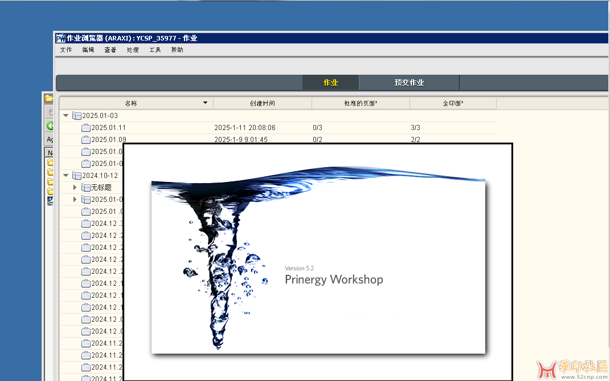Screen dimensions: 610x381
Task: Collapse the 2024.10-12 job group
Action: pos(65,176)
